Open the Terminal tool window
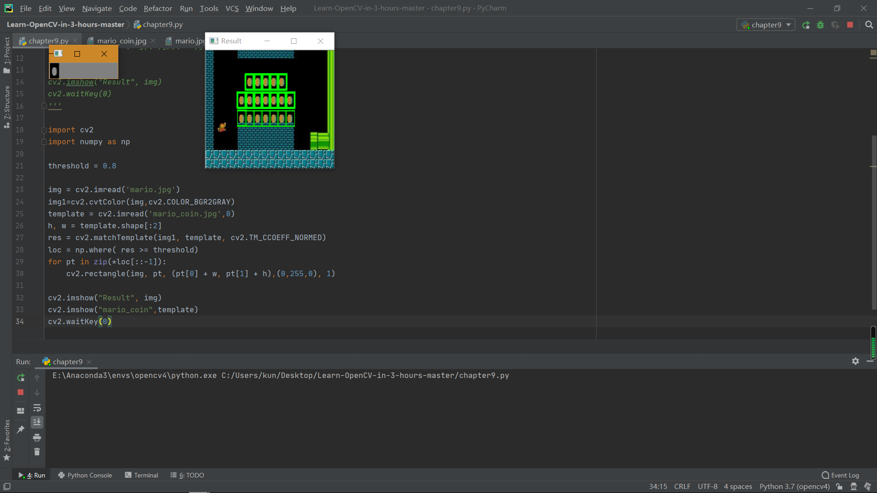The image size is (877, 493). [x=142, y=475]
